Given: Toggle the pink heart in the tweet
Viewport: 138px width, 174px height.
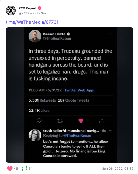Looking at the screenshot, I should pyautogui.click(x=81, y=121).
